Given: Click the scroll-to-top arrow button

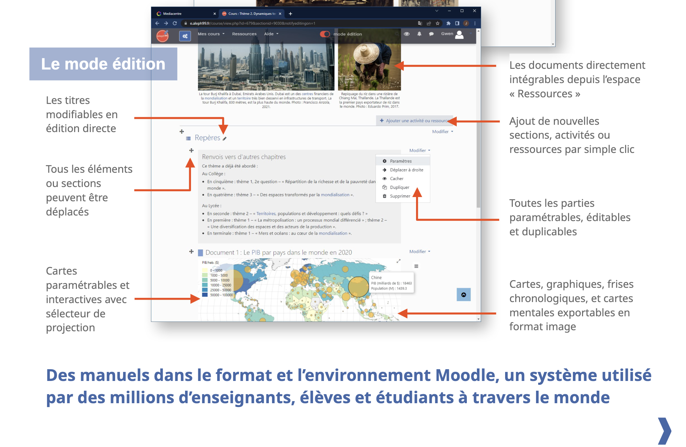Looking at the screenshot, I should pyautogui.click(x=463, y=295).
